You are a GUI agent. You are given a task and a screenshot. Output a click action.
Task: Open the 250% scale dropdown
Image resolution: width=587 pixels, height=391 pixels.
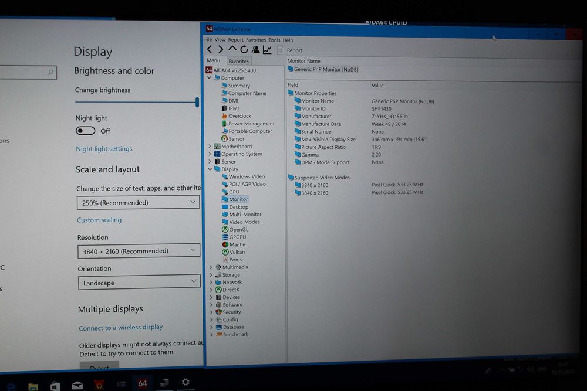click(138, 203)
